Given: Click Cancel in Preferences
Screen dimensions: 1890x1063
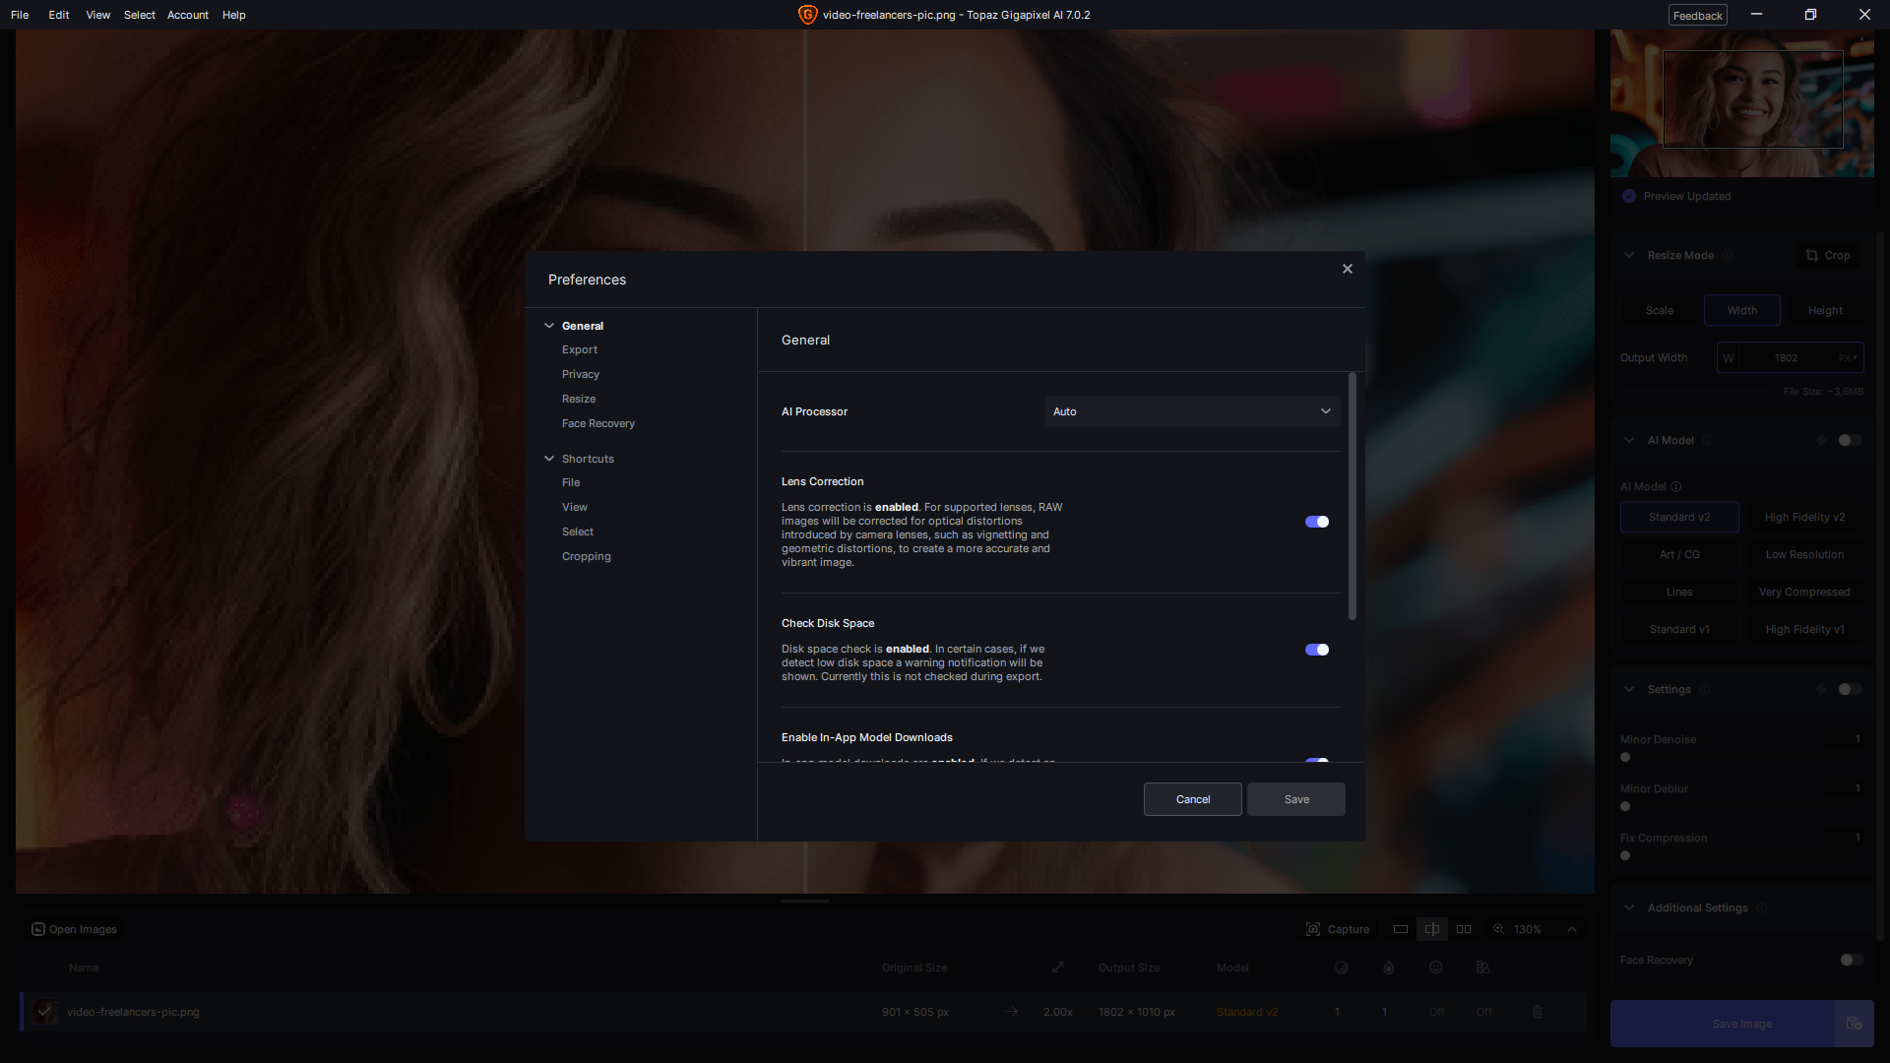Looking at the screenshot, I should [1193, 799].
